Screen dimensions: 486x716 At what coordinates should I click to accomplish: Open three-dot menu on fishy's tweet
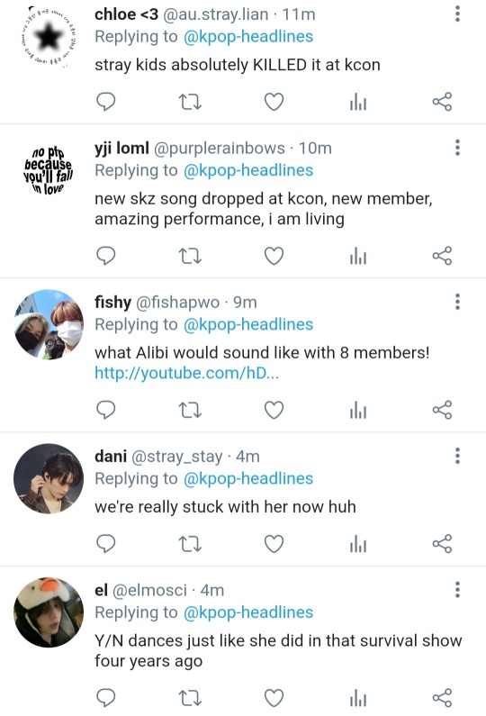click(x=457, y=302)
